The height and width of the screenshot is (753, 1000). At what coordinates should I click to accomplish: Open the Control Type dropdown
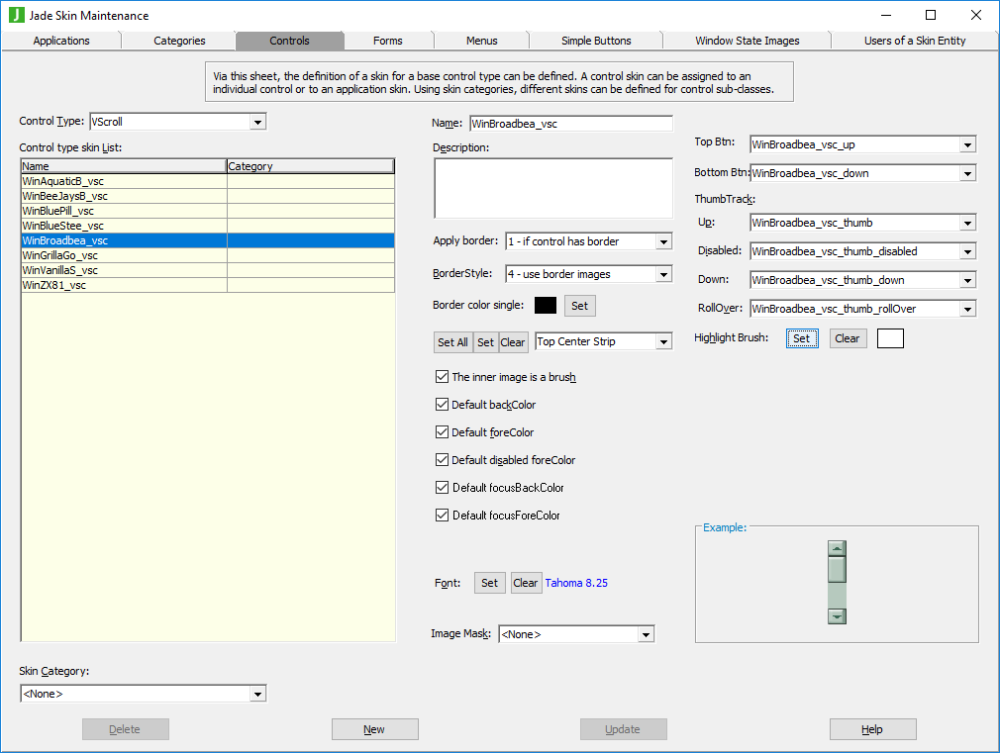(257, 122)
